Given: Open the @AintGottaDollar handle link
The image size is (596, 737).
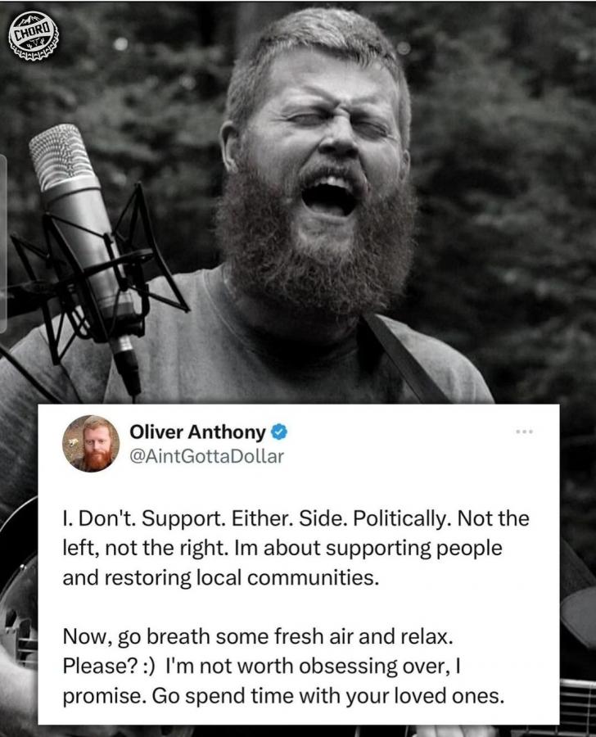Looking at the screenshot, I should [206, 456].
